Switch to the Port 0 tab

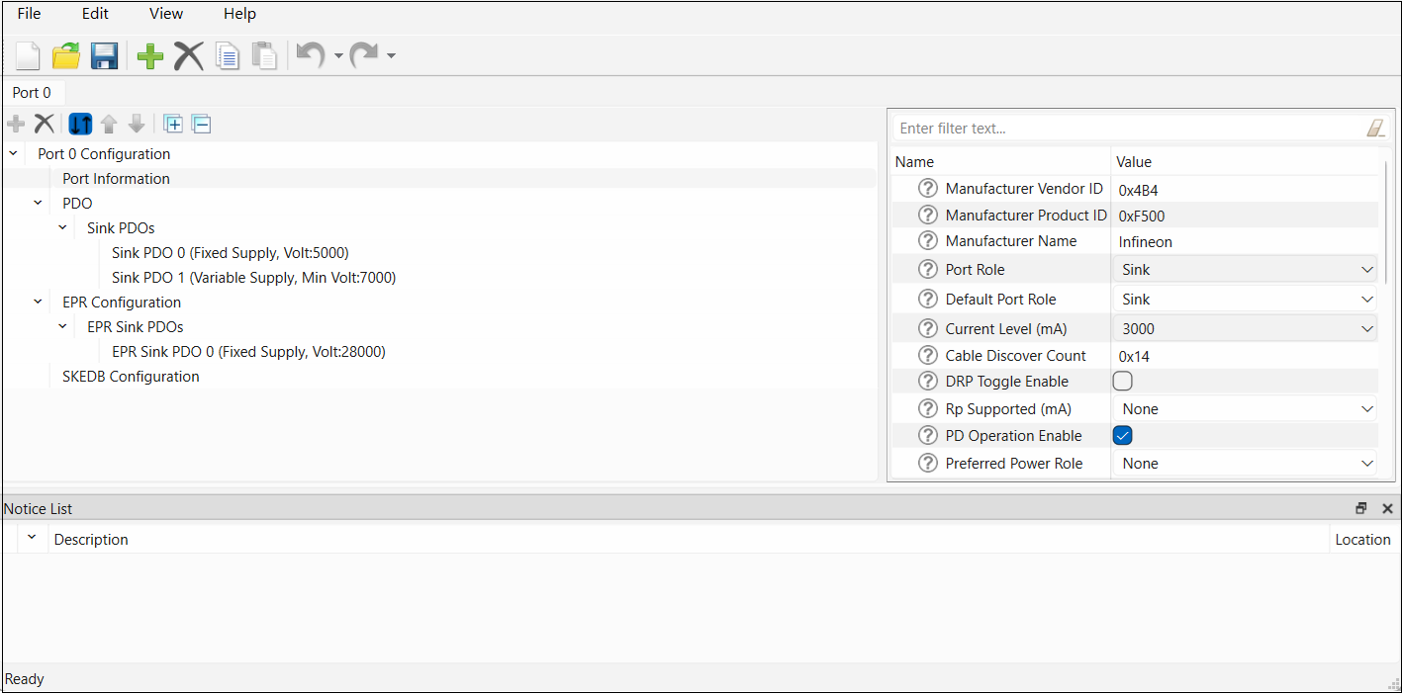(x=32, y=93)
